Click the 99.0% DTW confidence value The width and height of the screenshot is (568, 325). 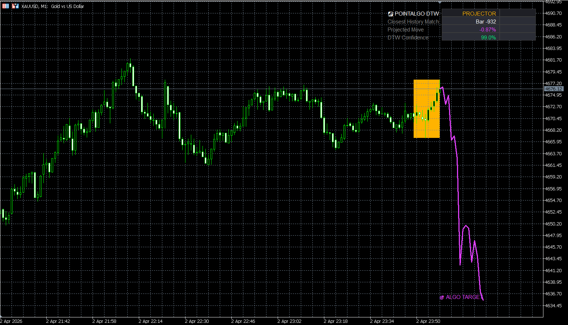[488, 38]
